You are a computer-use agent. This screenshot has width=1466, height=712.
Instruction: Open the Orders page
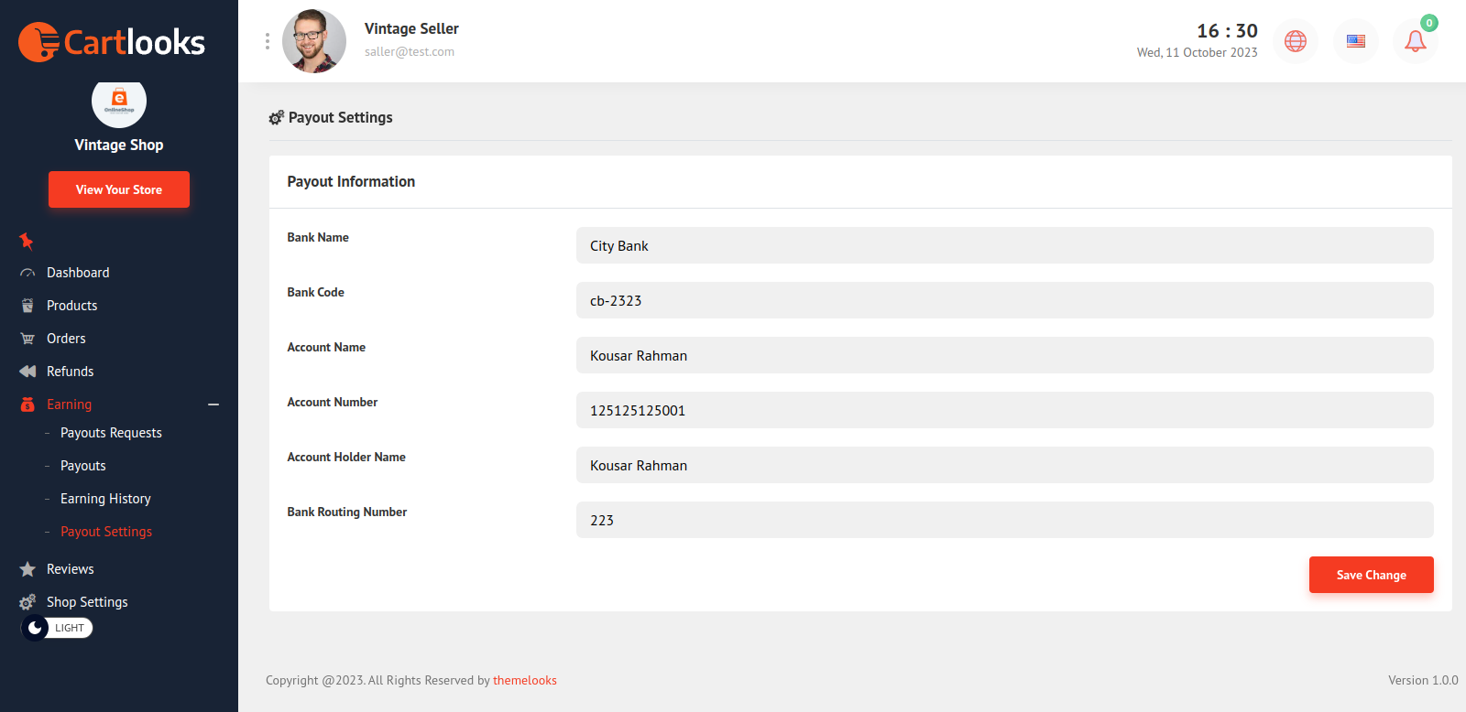coord(66,339)
